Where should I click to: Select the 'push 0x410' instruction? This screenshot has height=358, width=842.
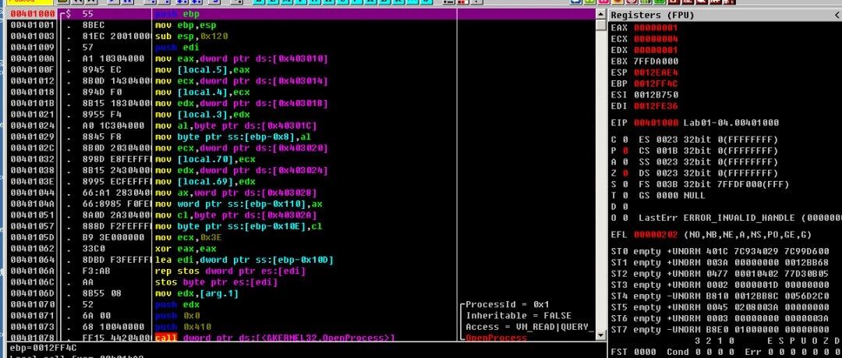(182, 326)
